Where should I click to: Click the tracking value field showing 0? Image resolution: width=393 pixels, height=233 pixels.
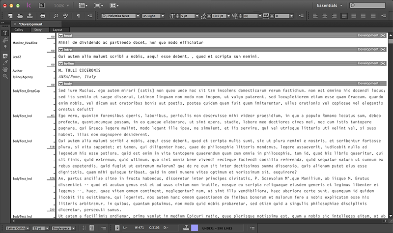tap(282, 16)
